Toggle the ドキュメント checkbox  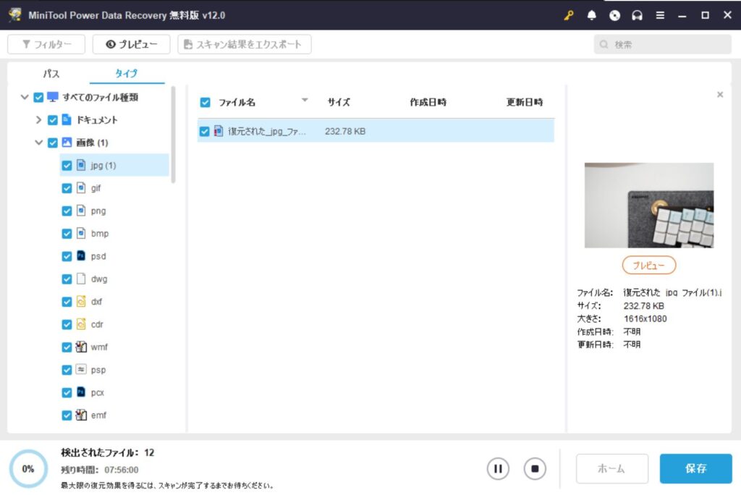click(52, 120)
